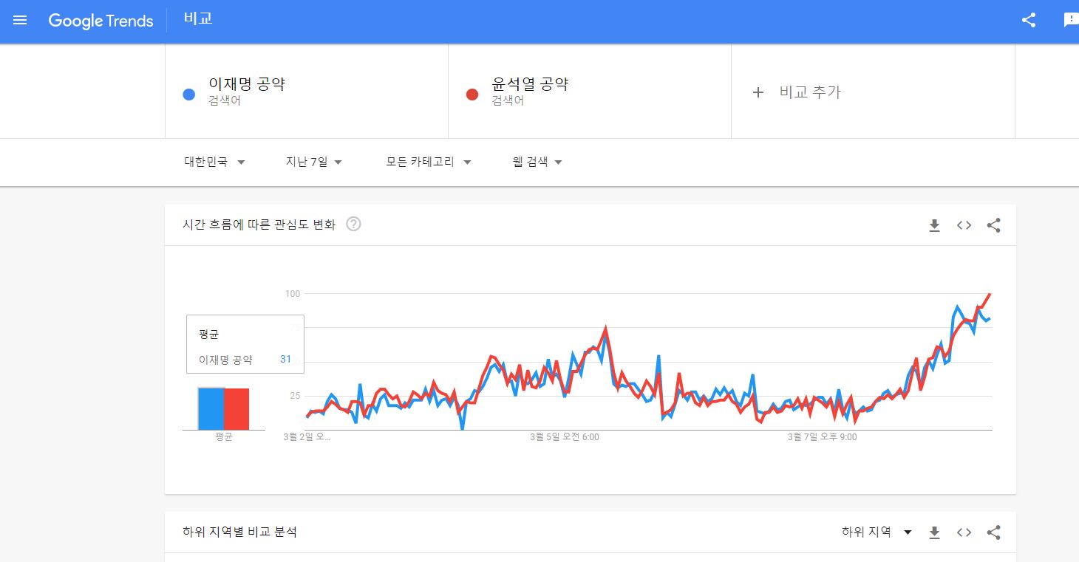Click the 비교 page title in the header

[x=198, y=18]
